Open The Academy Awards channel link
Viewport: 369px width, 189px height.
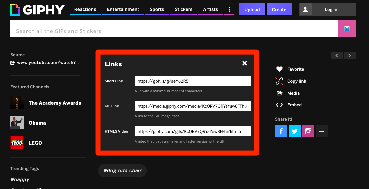[54, 103]
